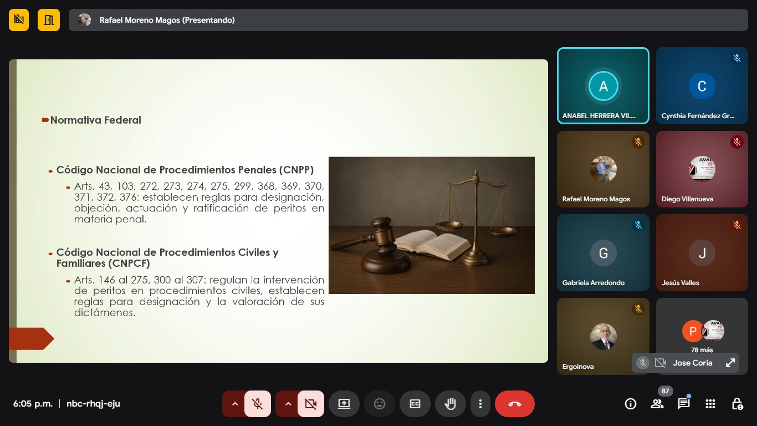Open host controls lock icon
The height and width of the screenshot is (426, 757).
(737, 404)
